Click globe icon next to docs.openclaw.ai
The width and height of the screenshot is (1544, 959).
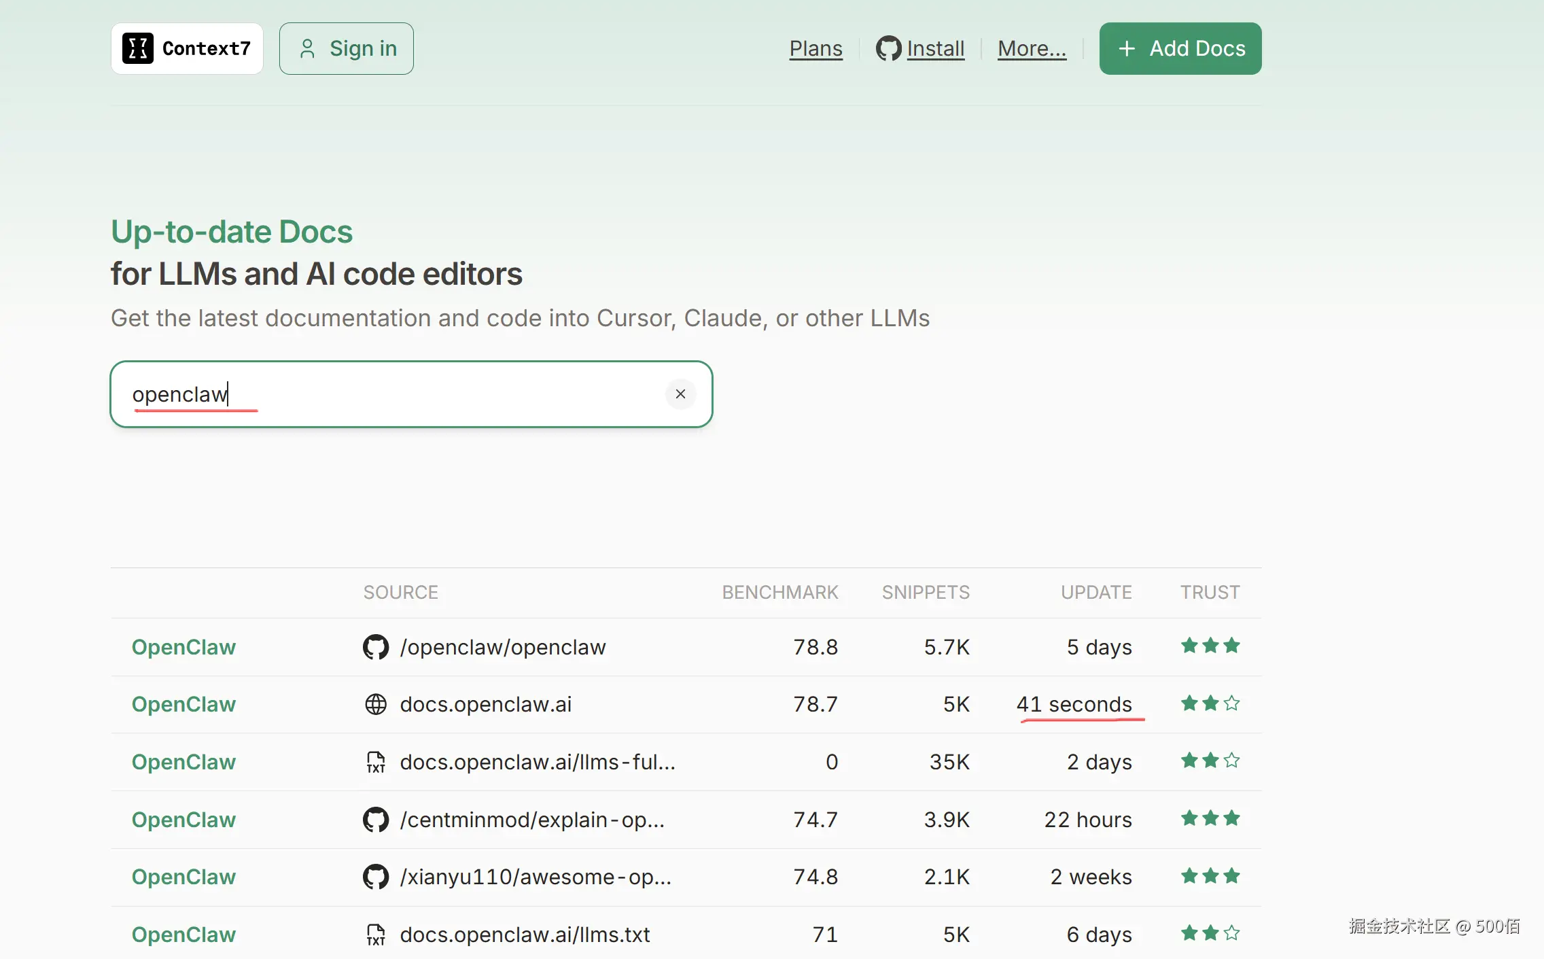tap(376, 704)
